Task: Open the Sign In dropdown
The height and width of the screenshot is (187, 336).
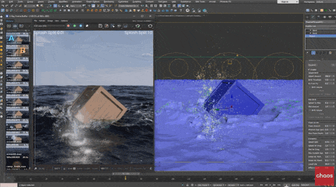Action: [x=288, y=2]
